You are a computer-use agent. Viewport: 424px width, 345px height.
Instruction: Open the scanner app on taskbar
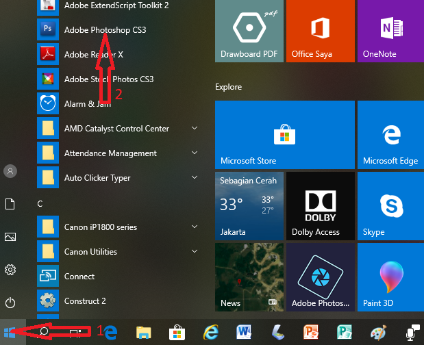(x=277, y=332)
